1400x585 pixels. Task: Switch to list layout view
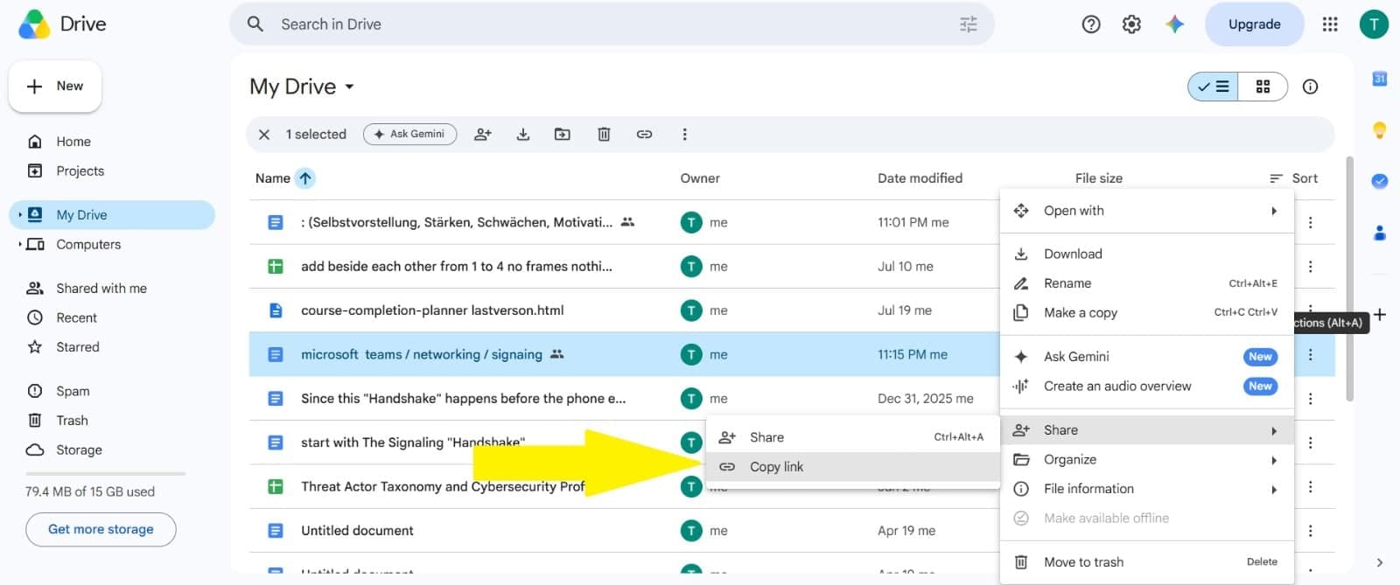1214,87
